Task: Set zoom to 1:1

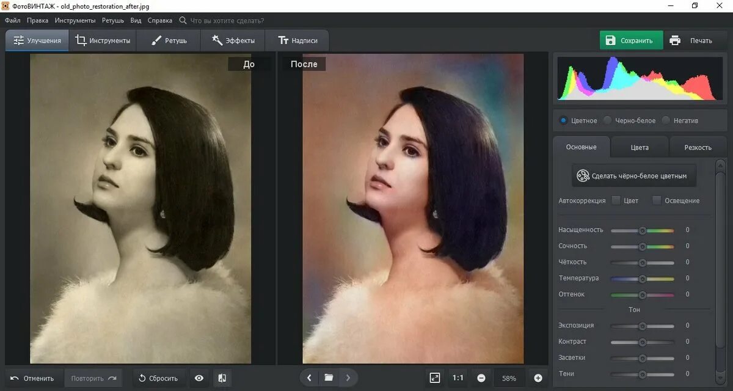Action: tap(458, 378)
